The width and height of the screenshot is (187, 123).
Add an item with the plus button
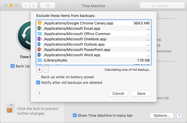point(39,70)
